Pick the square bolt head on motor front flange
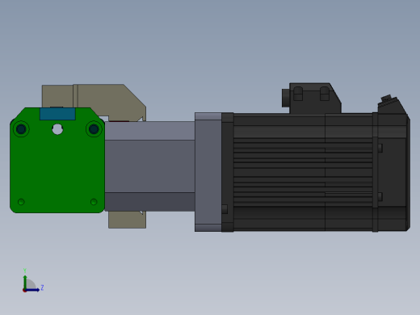Viewport: 420px width, 315px height. pyautogui.click(x=225, y=209)
